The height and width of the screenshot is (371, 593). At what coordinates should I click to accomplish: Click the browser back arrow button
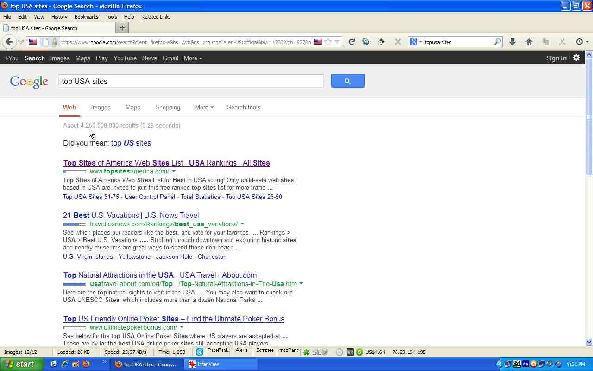[9, 42]
